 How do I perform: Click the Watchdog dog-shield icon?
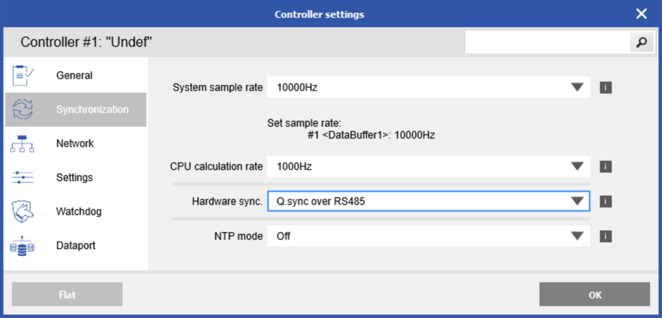pos(23,212)
